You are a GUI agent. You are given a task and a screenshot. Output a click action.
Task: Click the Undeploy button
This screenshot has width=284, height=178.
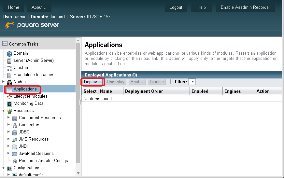tap(116, 82)
